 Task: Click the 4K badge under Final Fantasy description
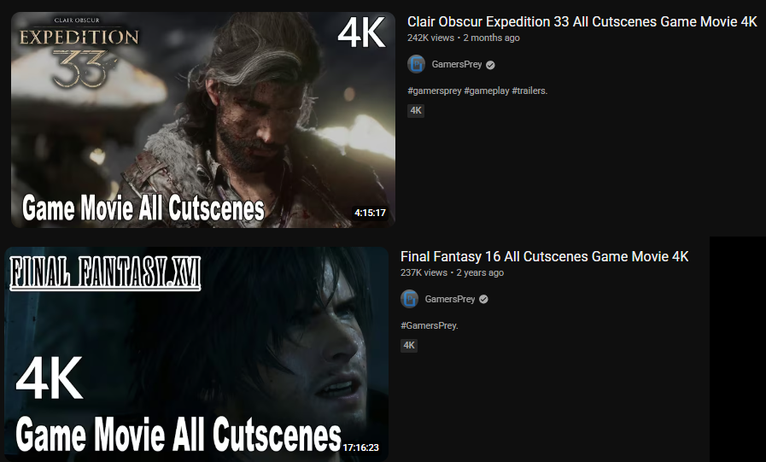tap(409, 345)
